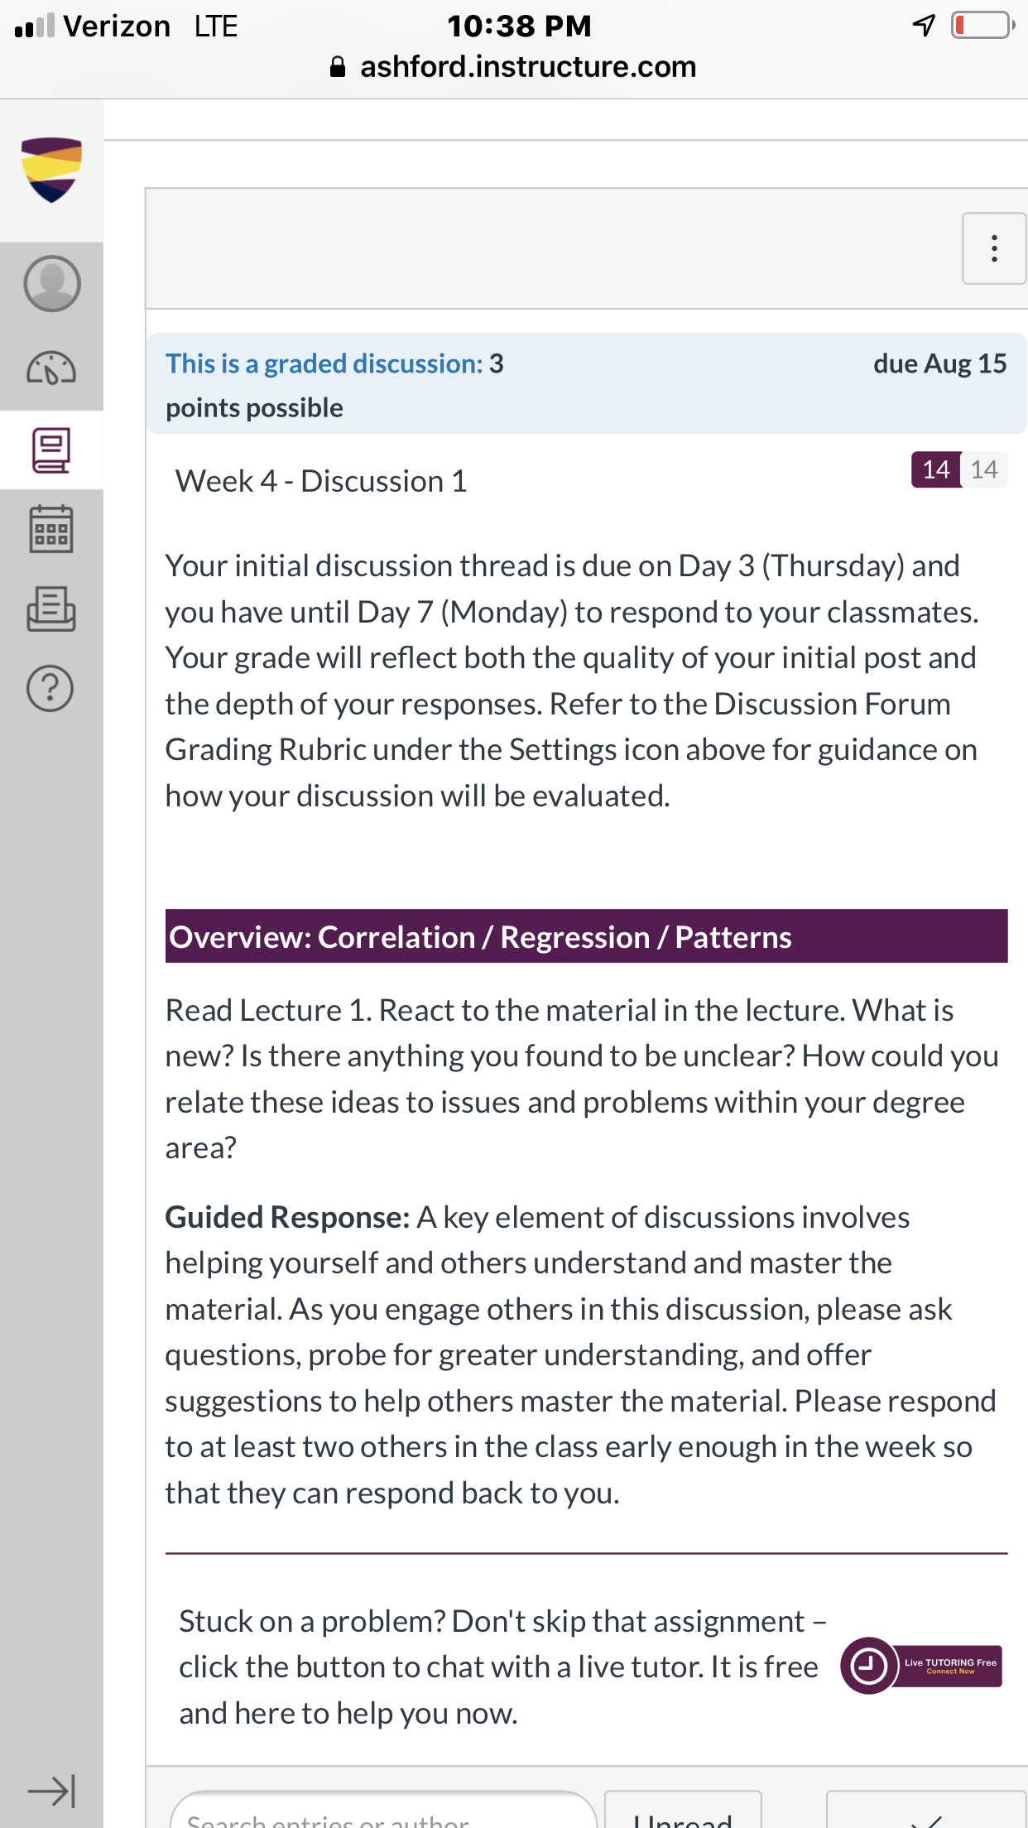Open the Account profile avatar
This screenshot has height=1828, width=1028.
click(51, 283)
